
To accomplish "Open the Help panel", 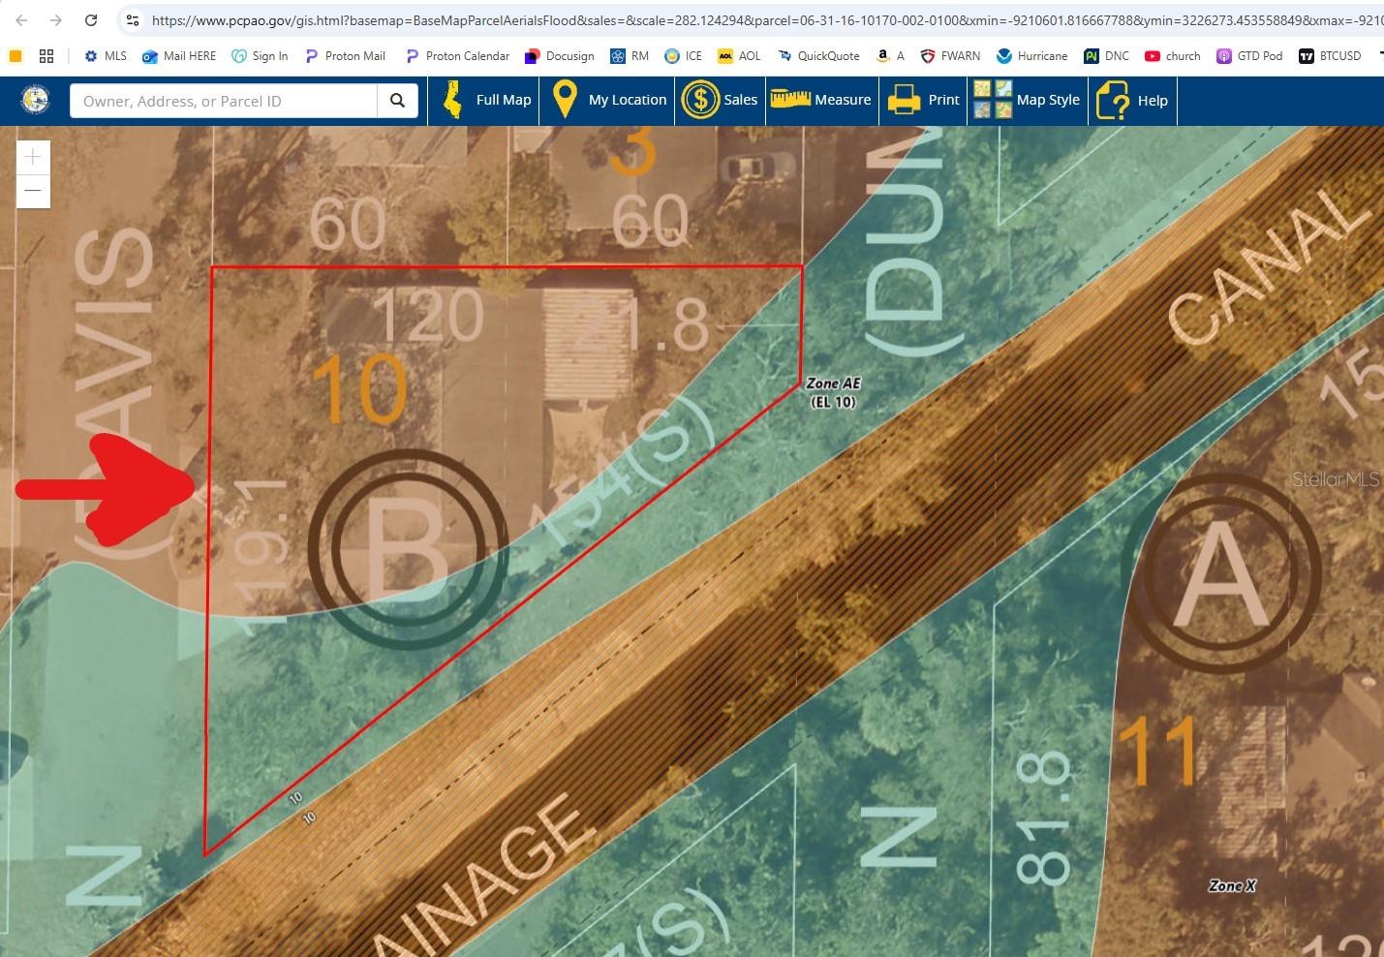I will 1132,100.
